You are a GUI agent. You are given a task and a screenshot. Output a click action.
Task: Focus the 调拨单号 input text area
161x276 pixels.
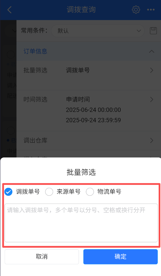81,223
